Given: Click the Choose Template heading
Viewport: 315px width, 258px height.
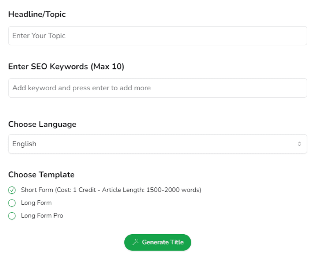Looking at the screenshot, I should click(x=41, y=175).
